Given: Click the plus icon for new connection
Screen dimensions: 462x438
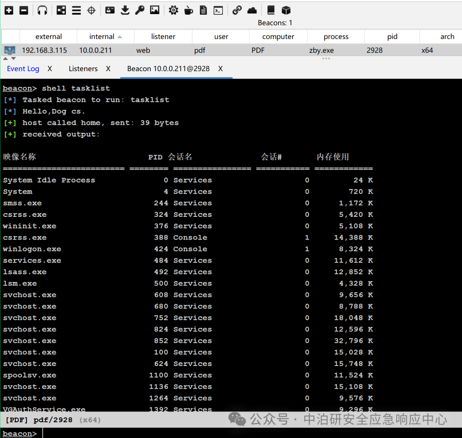Looking at the screenshot, I should tap(9, 11).
